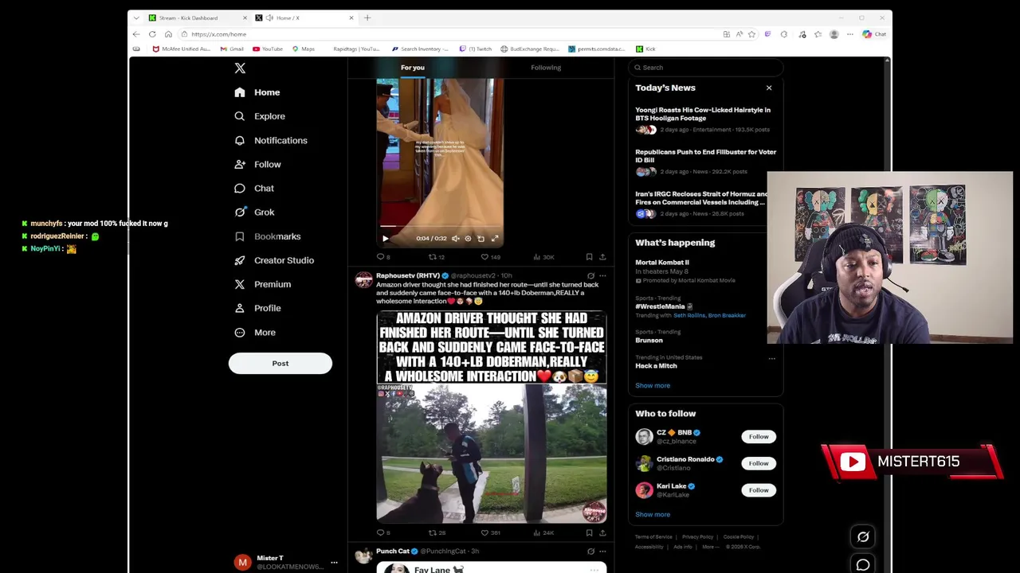Like the post with 149 likes
The image size is (1020, 573).
(x=491, y=257)
